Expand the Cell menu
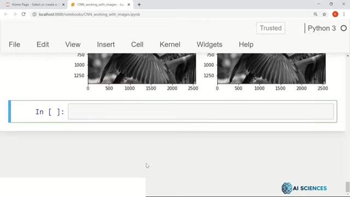The width and height of the screenshot is (350, 197). [137, 44]
